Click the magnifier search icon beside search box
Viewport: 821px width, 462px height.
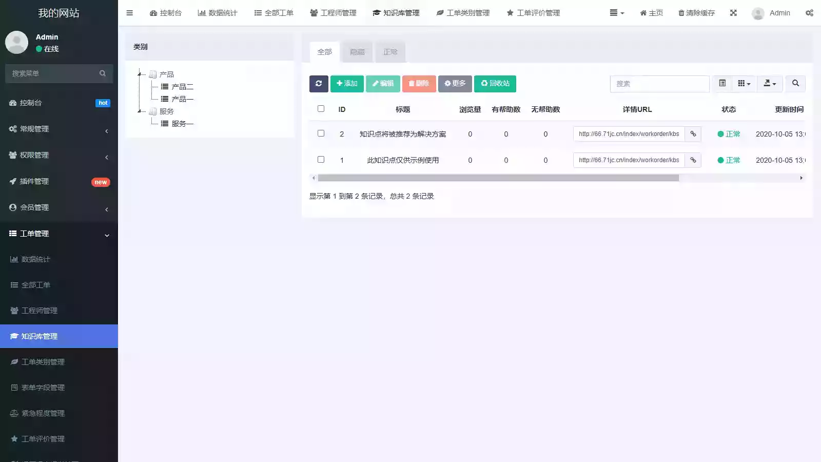(795, 83)
